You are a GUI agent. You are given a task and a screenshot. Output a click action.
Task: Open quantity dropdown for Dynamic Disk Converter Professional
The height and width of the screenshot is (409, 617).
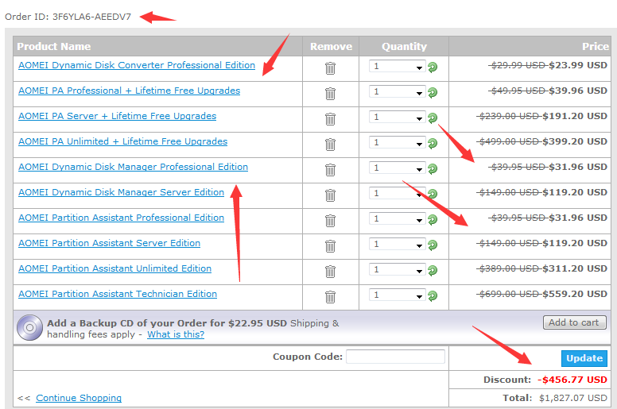coord(398,66)
